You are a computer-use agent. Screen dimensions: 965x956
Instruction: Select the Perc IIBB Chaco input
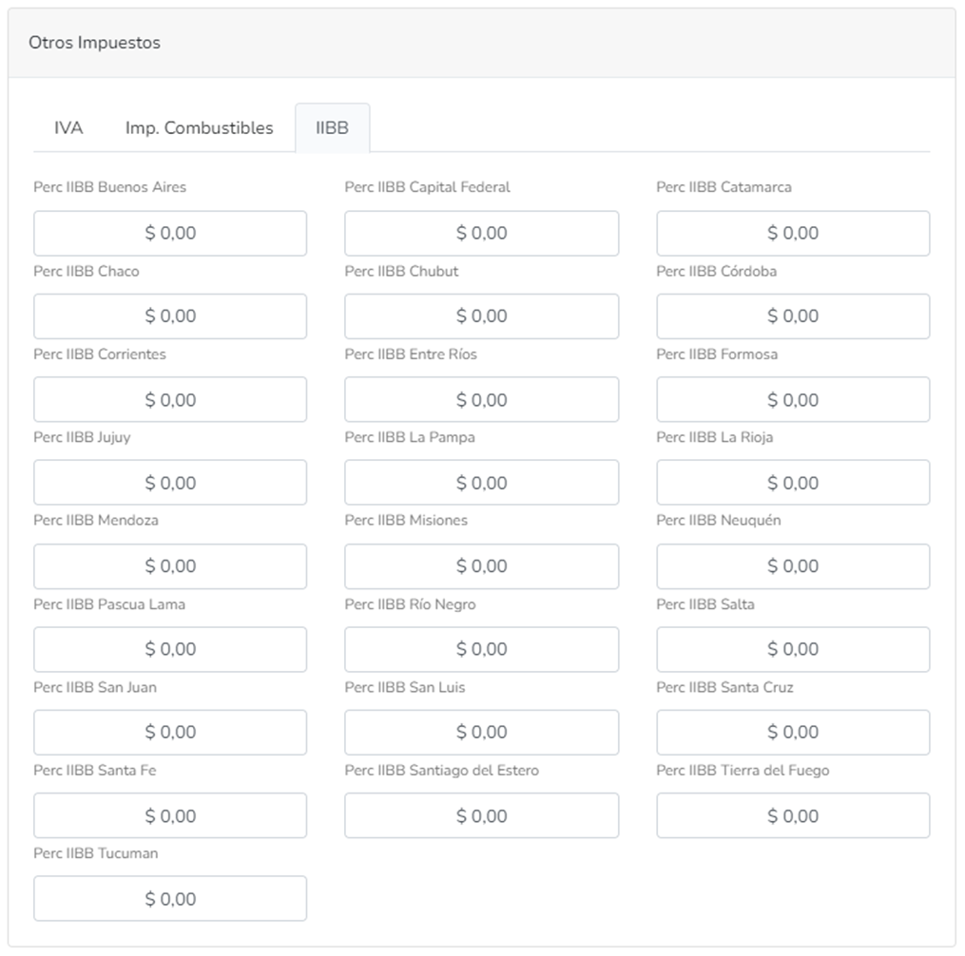170,316
